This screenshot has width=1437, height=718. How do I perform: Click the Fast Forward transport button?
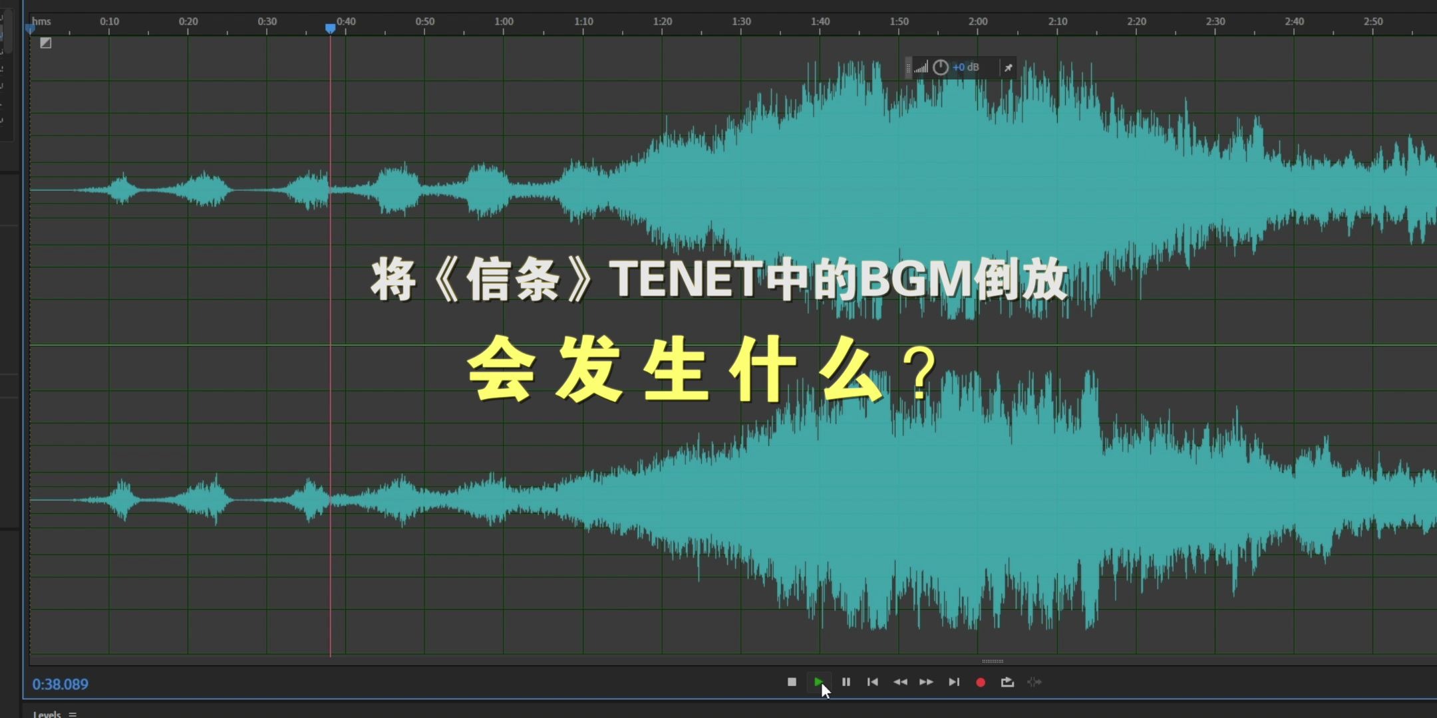[x=926, y=682]
